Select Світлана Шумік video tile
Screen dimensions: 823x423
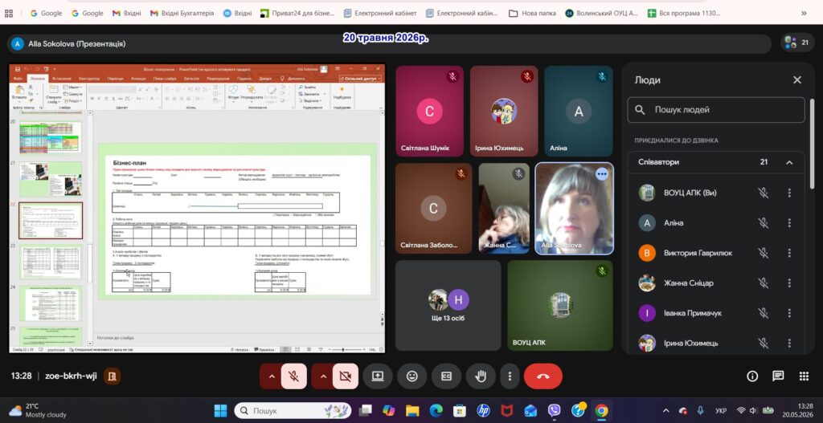click(429, 111)
